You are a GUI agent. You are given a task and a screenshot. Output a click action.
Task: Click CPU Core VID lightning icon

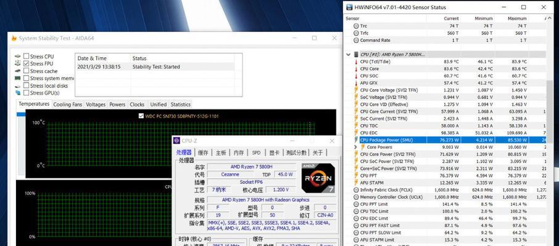356,104
